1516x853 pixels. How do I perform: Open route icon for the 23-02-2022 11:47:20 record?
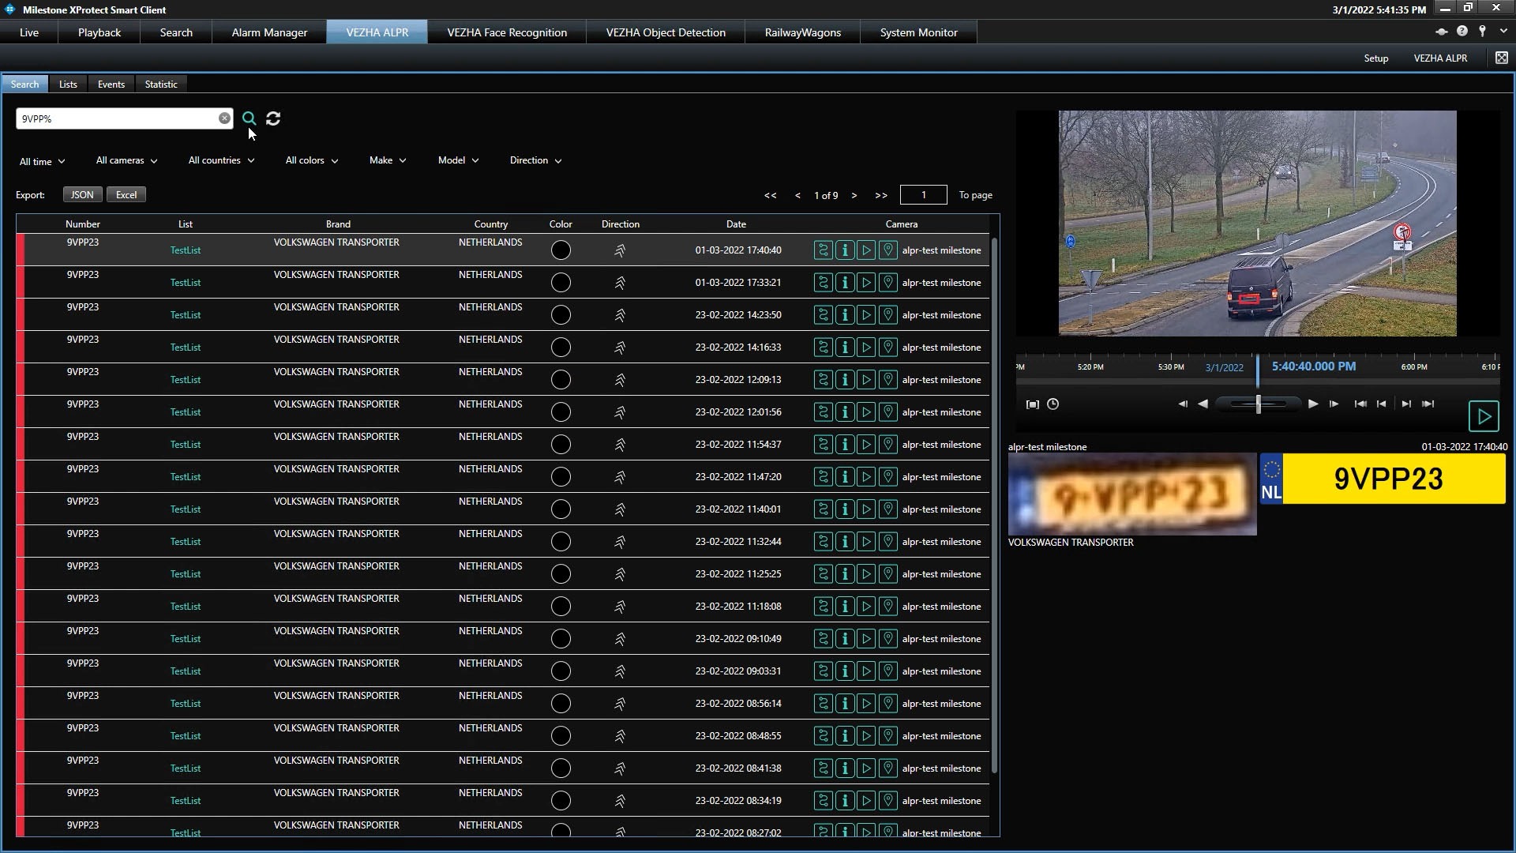click(824, 477)
